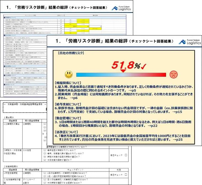Click the →p5 page reference
The width and height of the screenshot is (202, 185).
(132, 90)
